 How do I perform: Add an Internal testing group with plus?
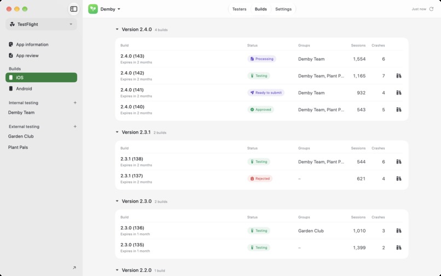[x=75, y=102]
